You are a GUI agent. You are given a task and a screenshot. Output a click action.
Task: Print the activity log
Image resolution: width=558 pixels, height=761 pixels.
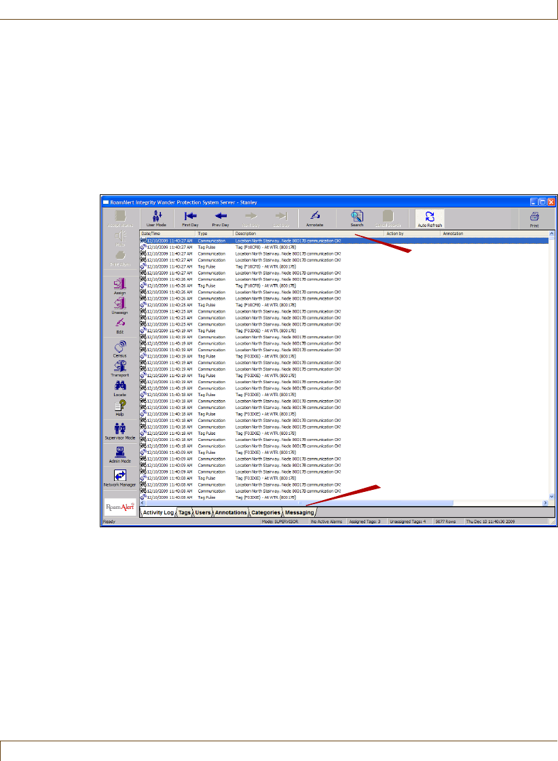tap(534, 219)
